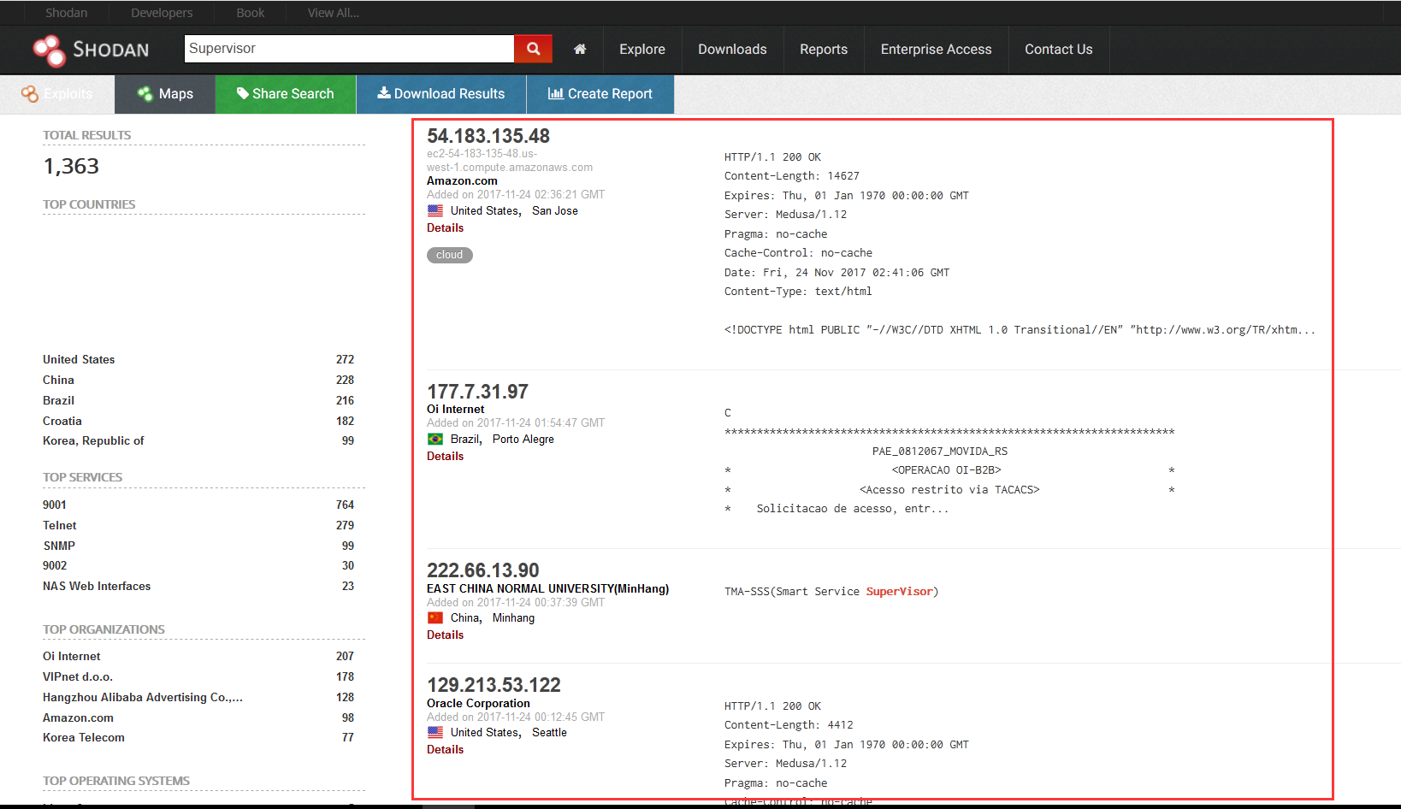This screenshot has height=809, width=1401.
Task: Open the Downloads page
Action: point(732,50)
